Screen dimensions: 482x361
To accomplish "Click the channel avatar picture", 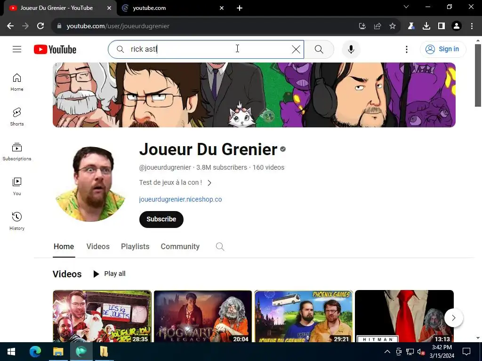I will (91, 184).
